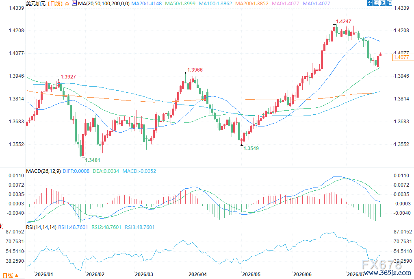Click the 2026/04 date axis label
This screenshot has height=279, width=414.
pyautogui.click(x=197, y=274)
